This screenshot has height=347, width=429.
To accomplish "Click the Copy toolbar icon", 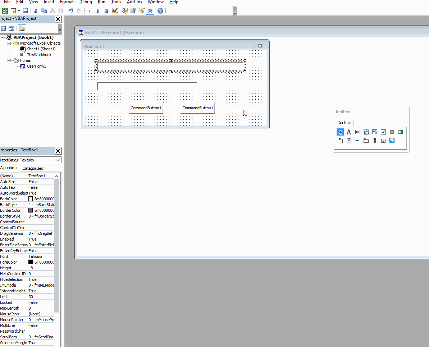I will (x=44, y=11).
